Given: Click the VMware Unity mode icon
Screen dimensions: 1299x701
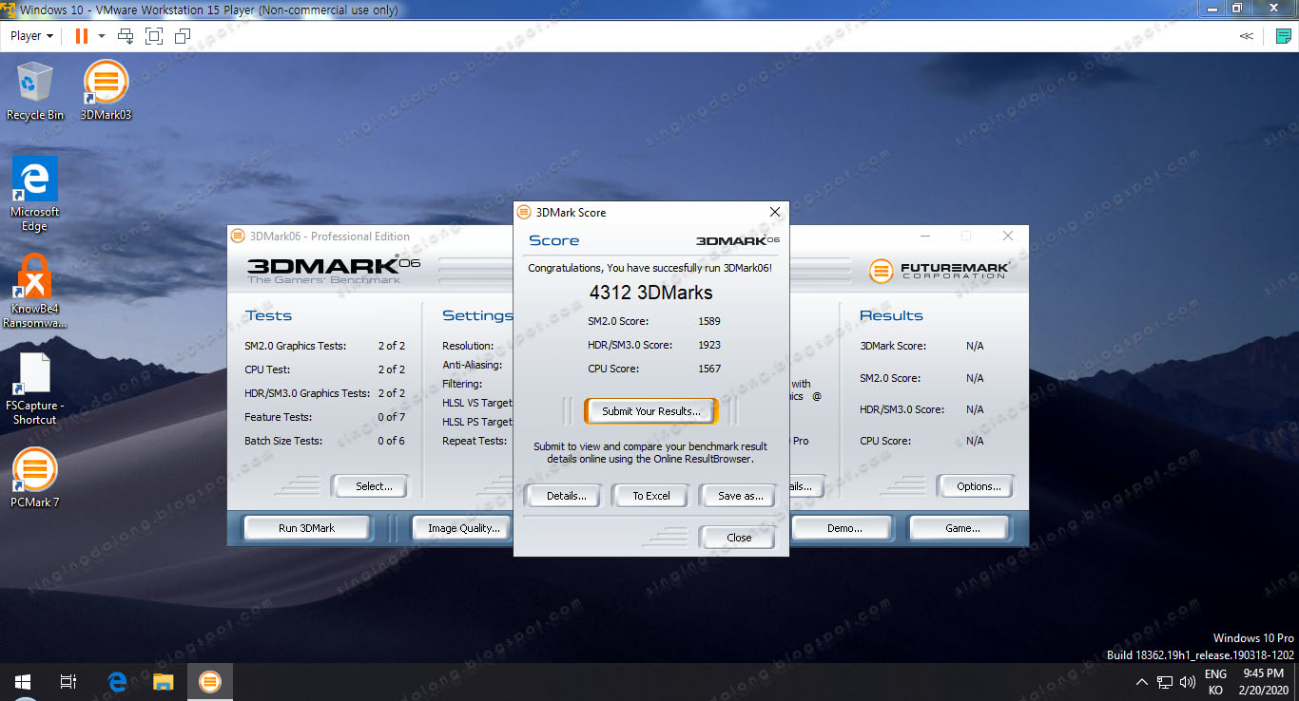Looking at the screenshot, I should click(x=183, y=36).
